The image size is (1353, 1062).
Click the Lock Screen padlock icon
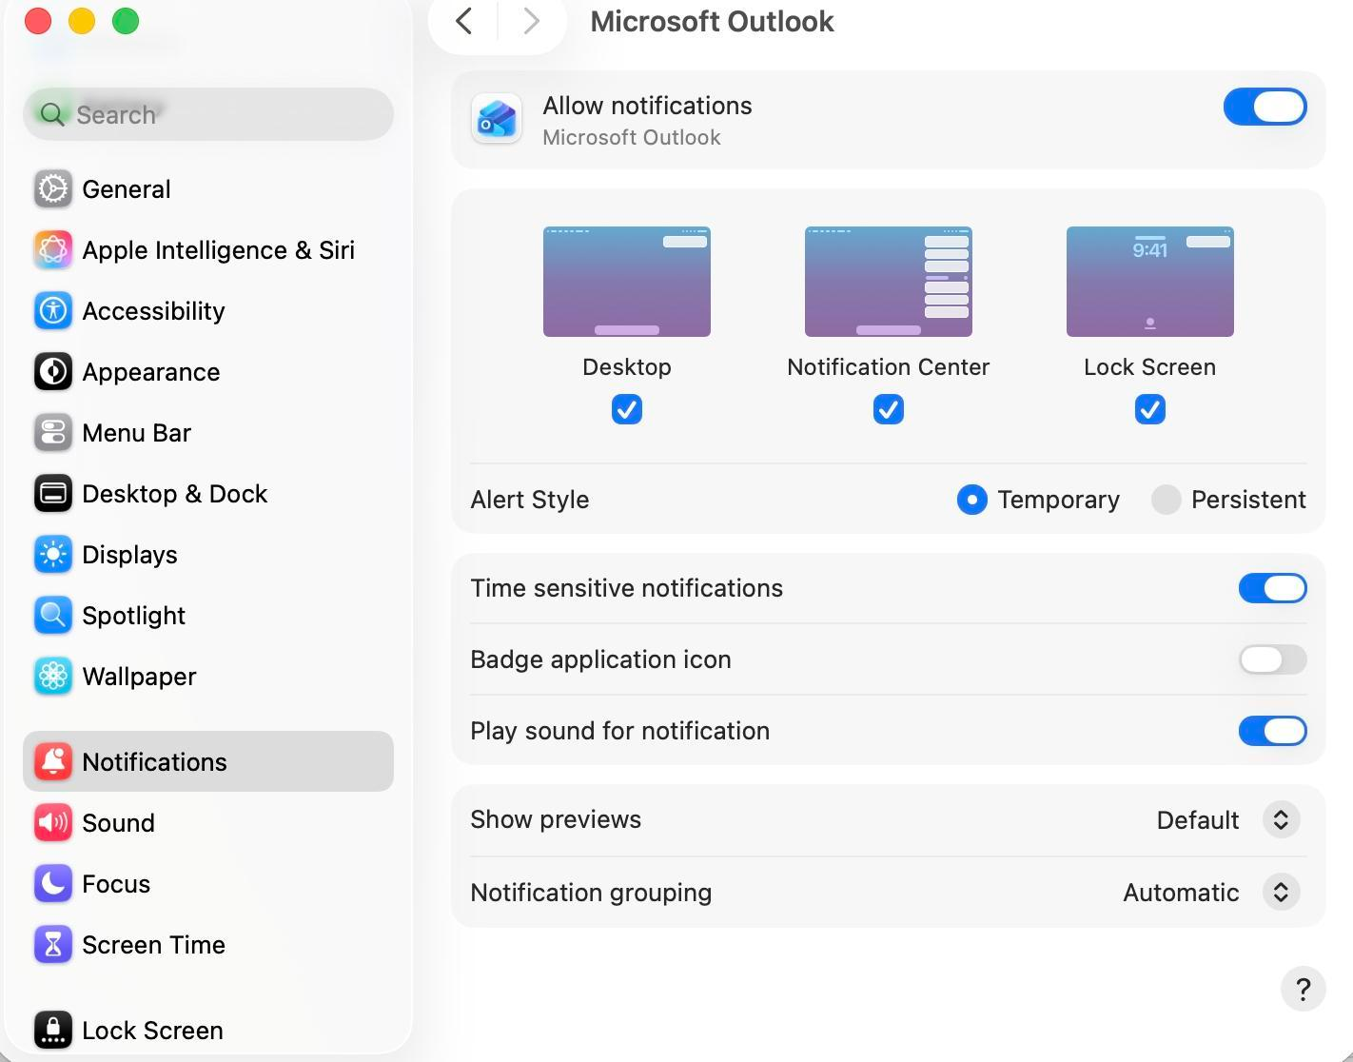53,1031
